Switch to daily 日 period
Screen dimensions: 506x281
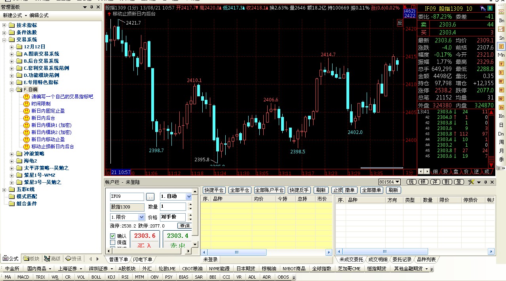[x=501, y=125]
